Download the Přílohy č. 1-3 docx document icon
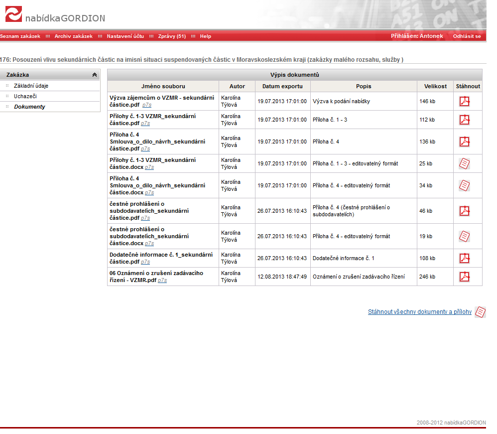 point(464,163)
